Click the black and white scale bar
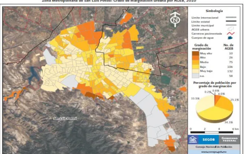Image resolution: width=244 pixels, height=154 pixels. [212, 132]
